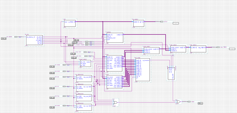Select the 'set clock' input pin

[x=64, y=71]
